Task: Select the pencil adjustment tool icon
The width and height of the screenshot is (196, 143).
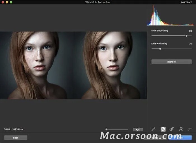Action: tap(153, 129)
